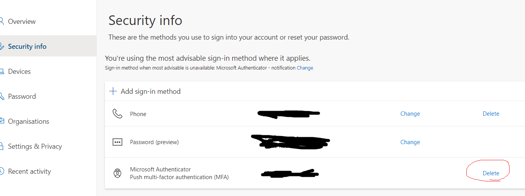Click the Settings & Privacy gear icon

pos(2,146)
